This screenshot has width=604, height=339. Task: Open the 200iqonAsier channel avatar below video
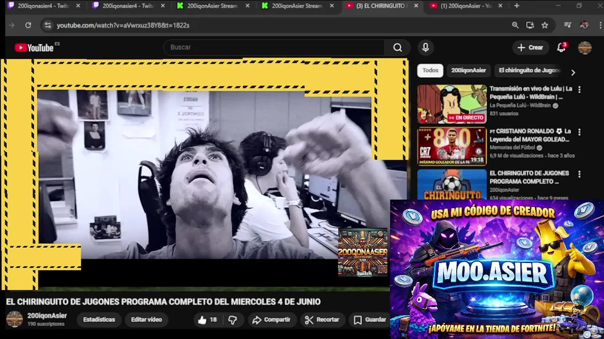click(14, 320)
